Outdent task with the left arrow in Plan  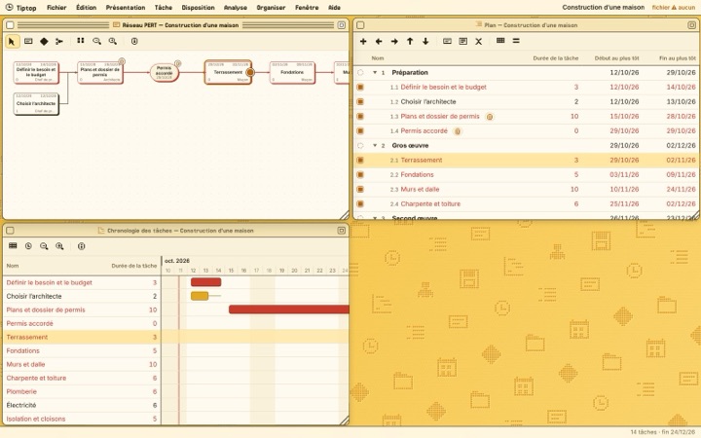pos(379,41)
